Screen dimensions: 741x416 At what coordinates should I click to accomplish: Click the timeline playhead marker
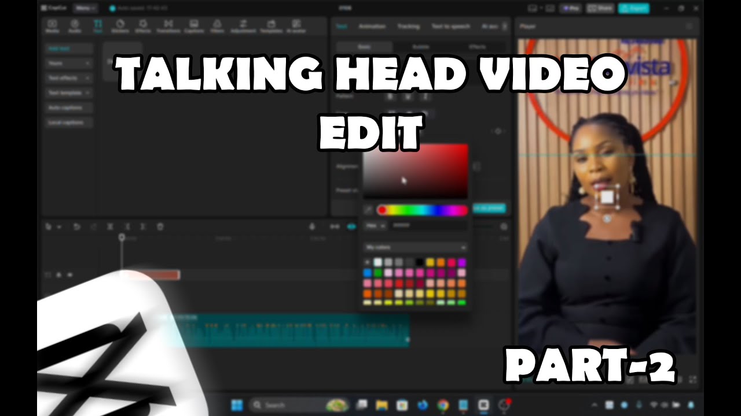[122, 237]
